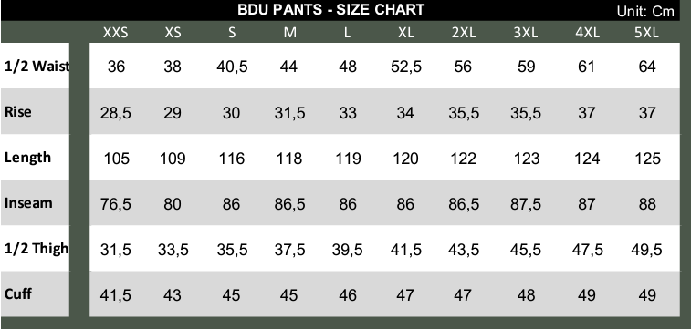Select the Rise row label

click(18, 112)
